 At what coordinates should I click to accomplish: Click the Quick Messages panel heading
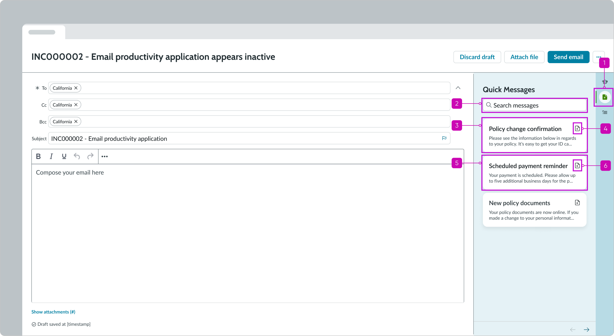coord(509,89)
